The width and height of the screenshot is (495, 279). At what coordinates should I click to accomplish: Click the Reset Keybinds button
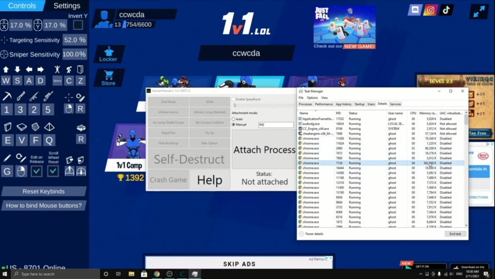coord(44,191)
